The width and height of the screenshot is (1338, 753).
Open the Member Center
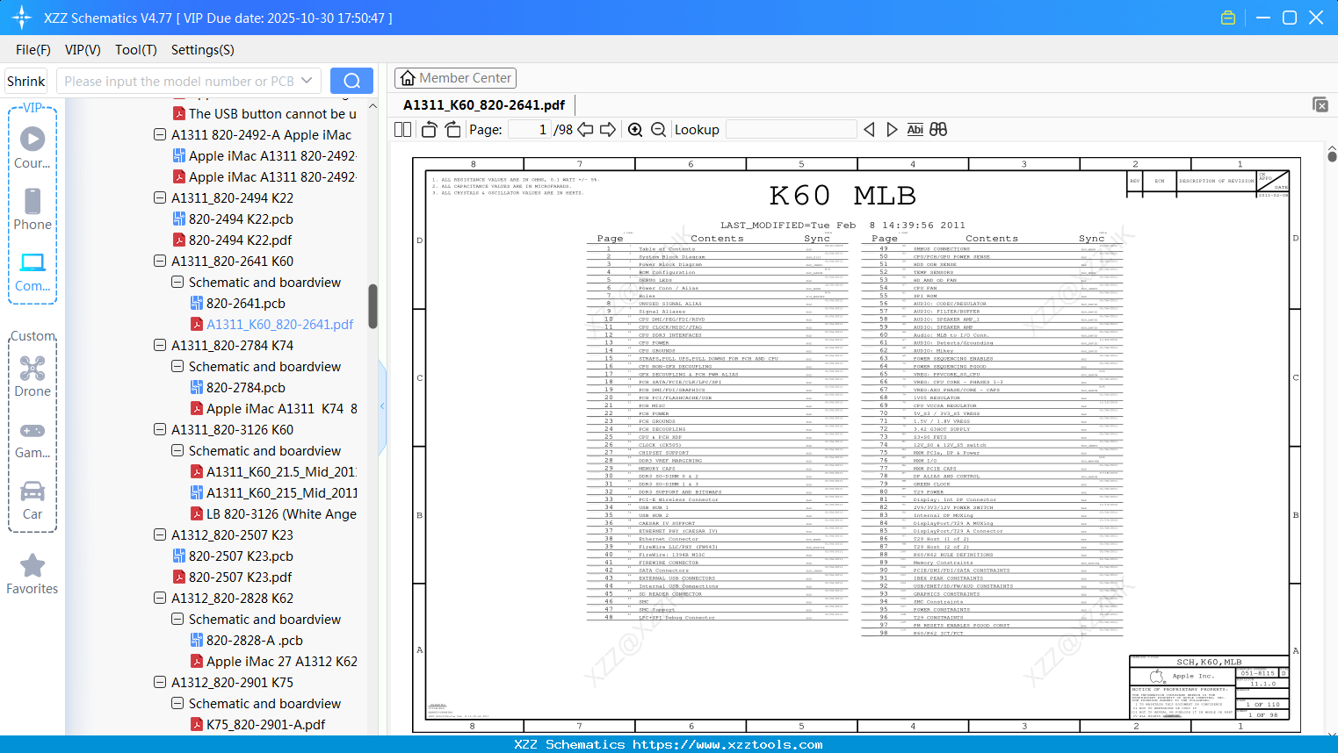[455, 78]
